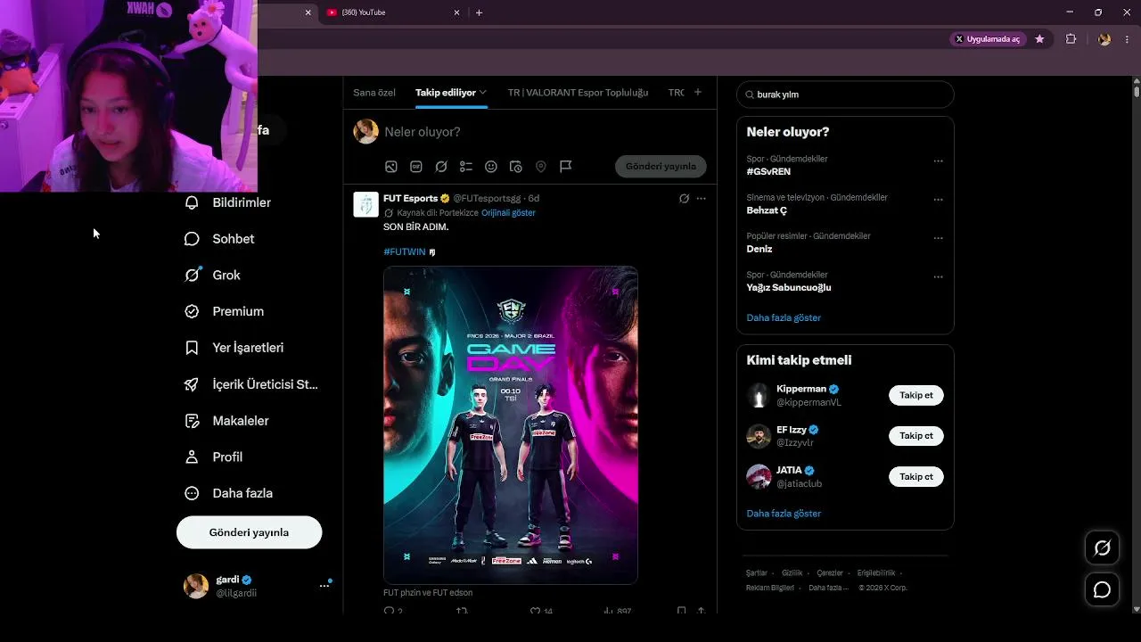
Task: Add location tag to the post
Action: [540, 167]
